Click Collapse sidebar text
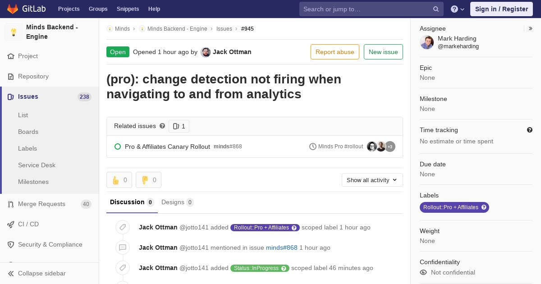The width and height of the screenshot is (541, 284). (x=42, y=274)
